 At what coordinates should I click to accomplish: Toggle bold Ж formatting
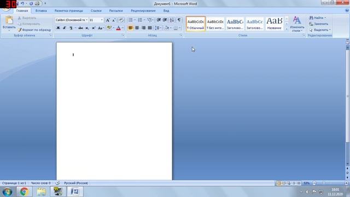coord(58,28)
